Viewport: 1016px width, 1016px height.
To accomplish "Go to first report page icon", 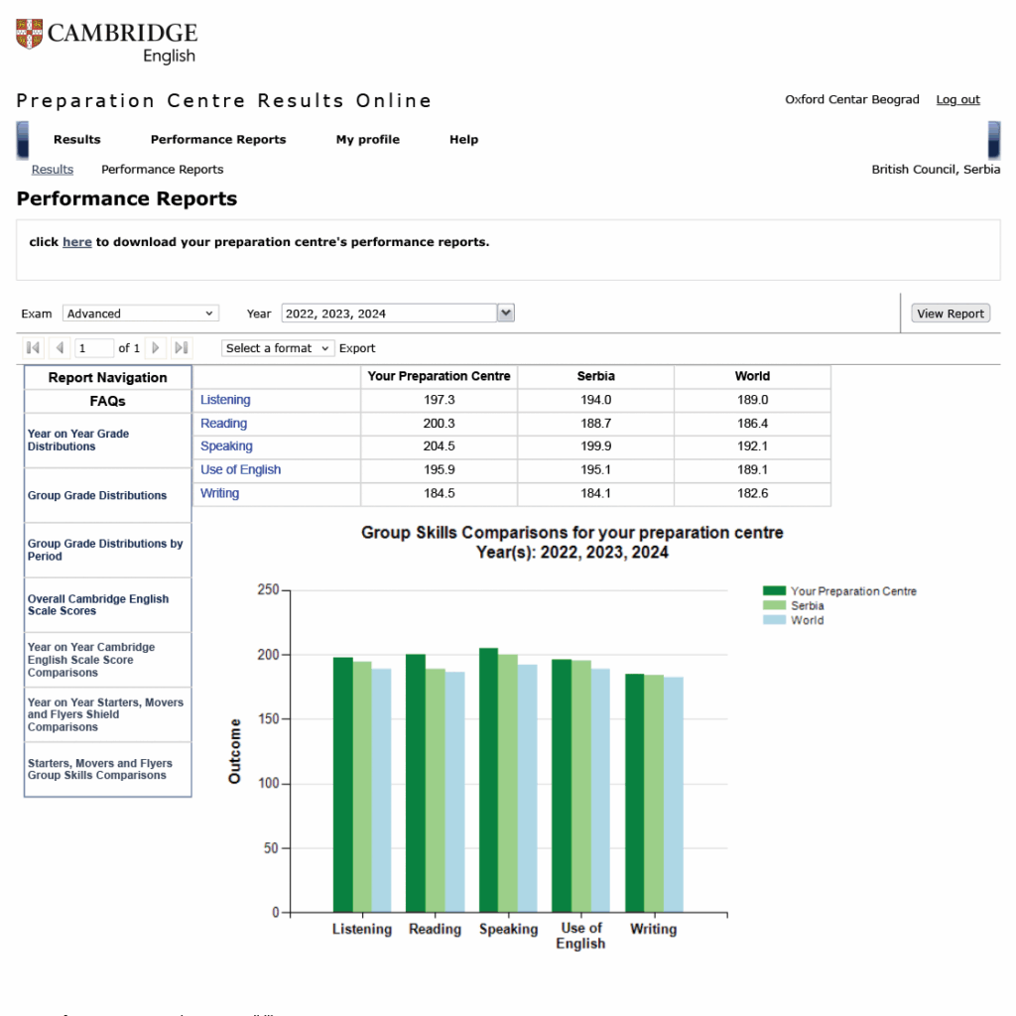I will coord(33,348).
